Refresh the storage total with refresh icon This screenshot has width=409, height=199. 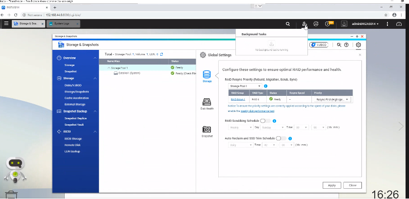point(162,54)
